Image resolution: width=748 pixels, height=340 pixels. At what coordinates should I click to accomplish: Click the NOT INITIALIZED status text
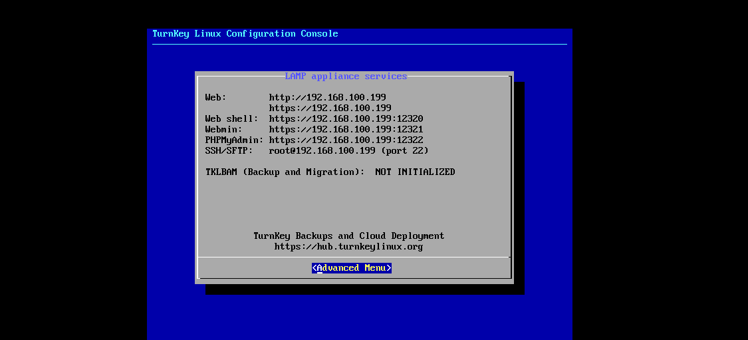pyautogui.click(x=415, y=172)
